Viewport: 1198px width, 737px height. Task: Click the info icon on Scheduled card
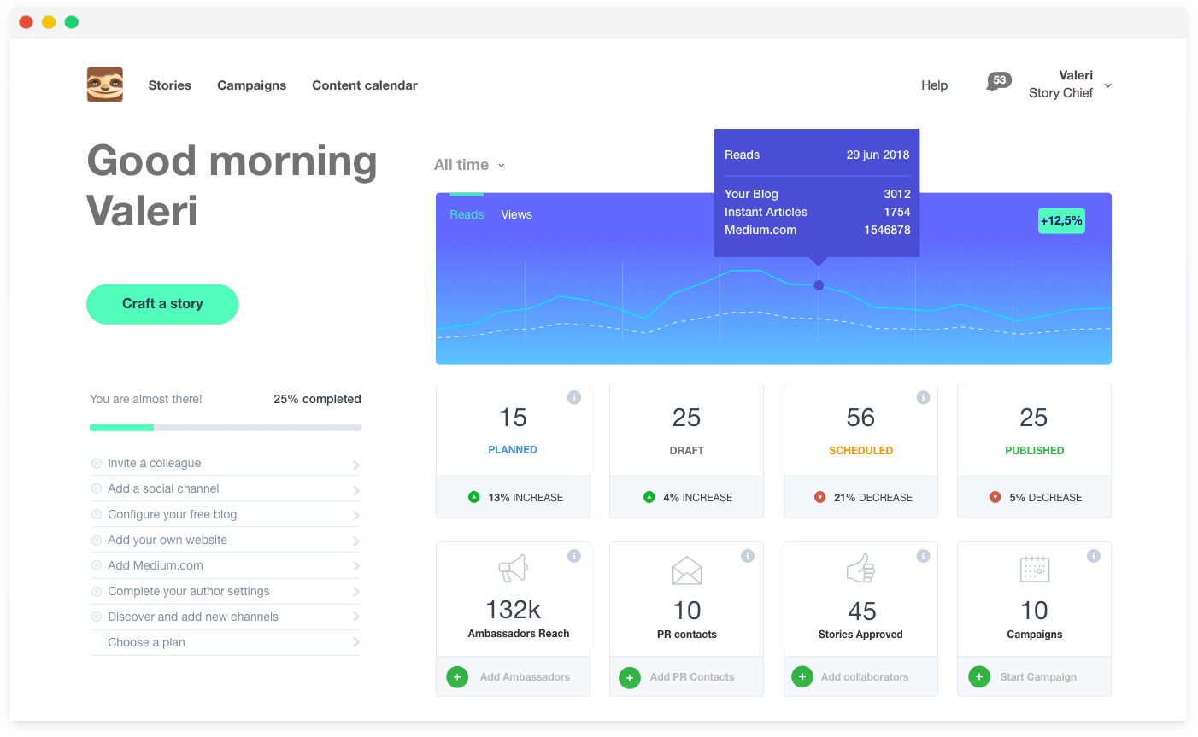click(x=923, y=397)
